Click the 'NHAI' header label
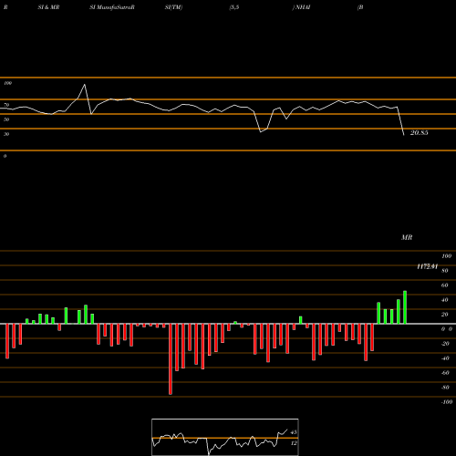This screenshot has width=456, height=456. pos(303,7)
